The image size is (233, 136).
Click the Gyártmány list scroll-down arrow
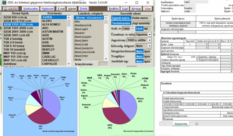[x=69, y=64]
